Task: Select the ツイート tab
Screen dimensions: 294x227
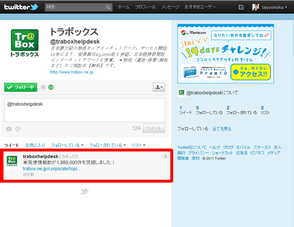Action: [12, 145]
